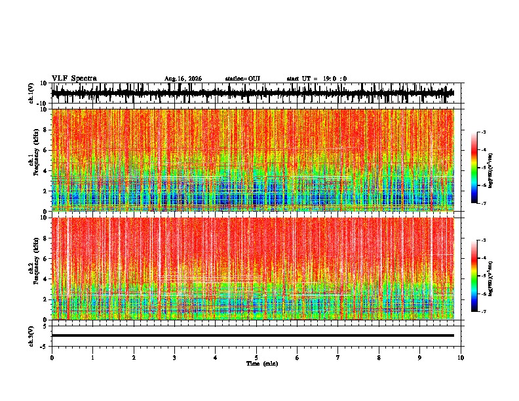Click the time-axis tick label "10" at the axis end
This screenshot has width=519, height=401.
coord(461,358)
